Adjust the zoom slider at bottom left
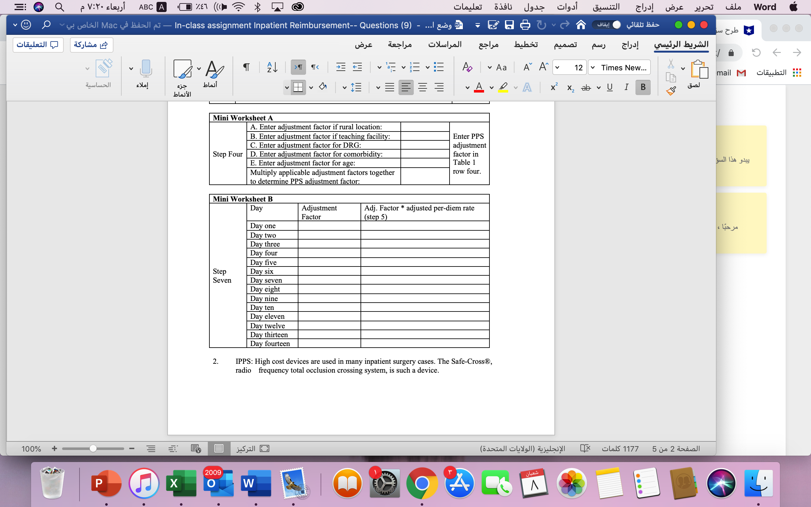The image size is (811, 507). (x=93, y=449)
